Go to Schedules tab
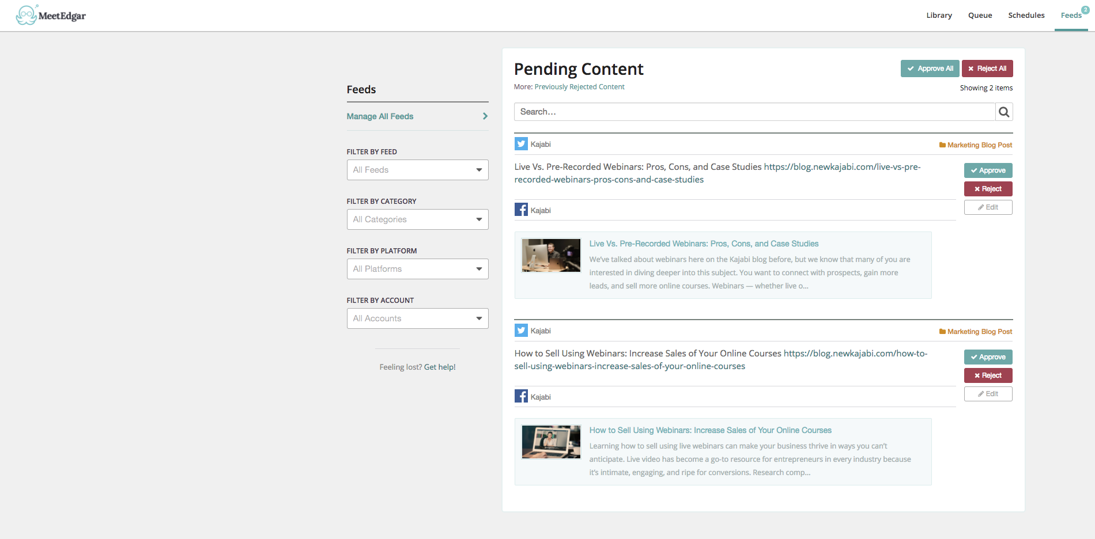1095x539 pixels. point(1026,16)
